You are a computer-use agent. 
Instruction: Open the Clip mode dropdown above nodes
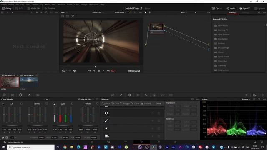pyautogui.click(x=184, y=12)
